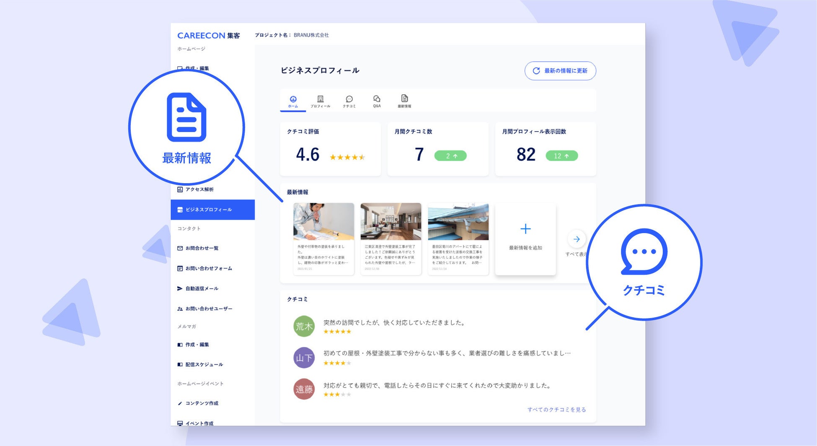Click the 最新の情報に更新 refresh button
817x446 pixels.
pyautogui.click(x=560, y=71)
